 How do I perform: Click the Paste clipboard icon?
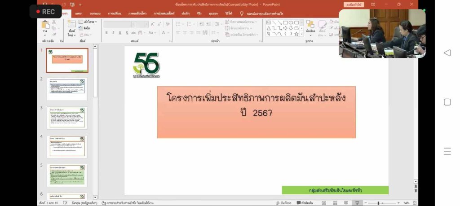click(45, 25)
